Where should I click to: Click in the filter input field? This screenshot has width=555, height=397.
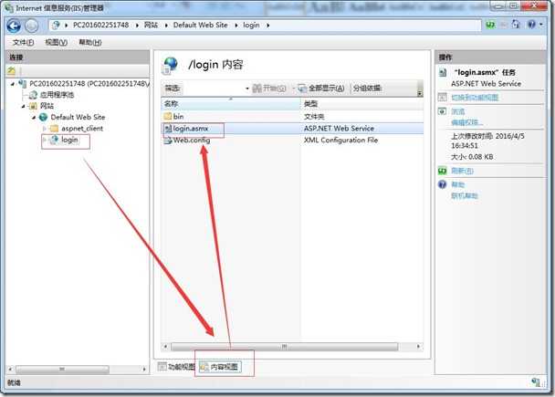point(215,89)
